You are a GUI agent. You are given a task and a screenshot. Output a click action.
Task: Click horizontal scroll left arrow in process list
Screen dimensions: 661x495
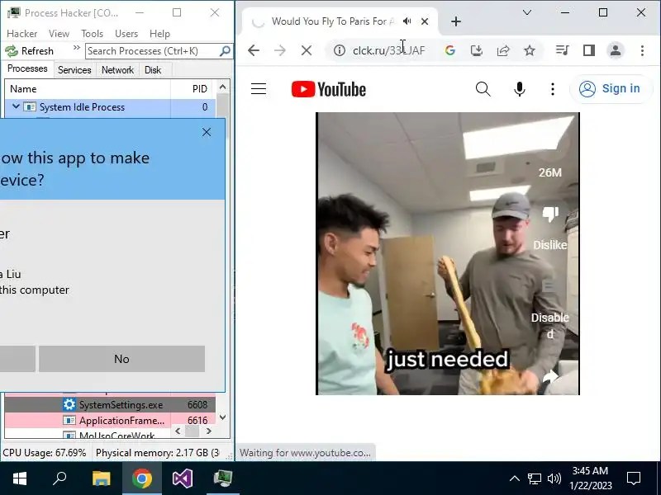(178, 431)
